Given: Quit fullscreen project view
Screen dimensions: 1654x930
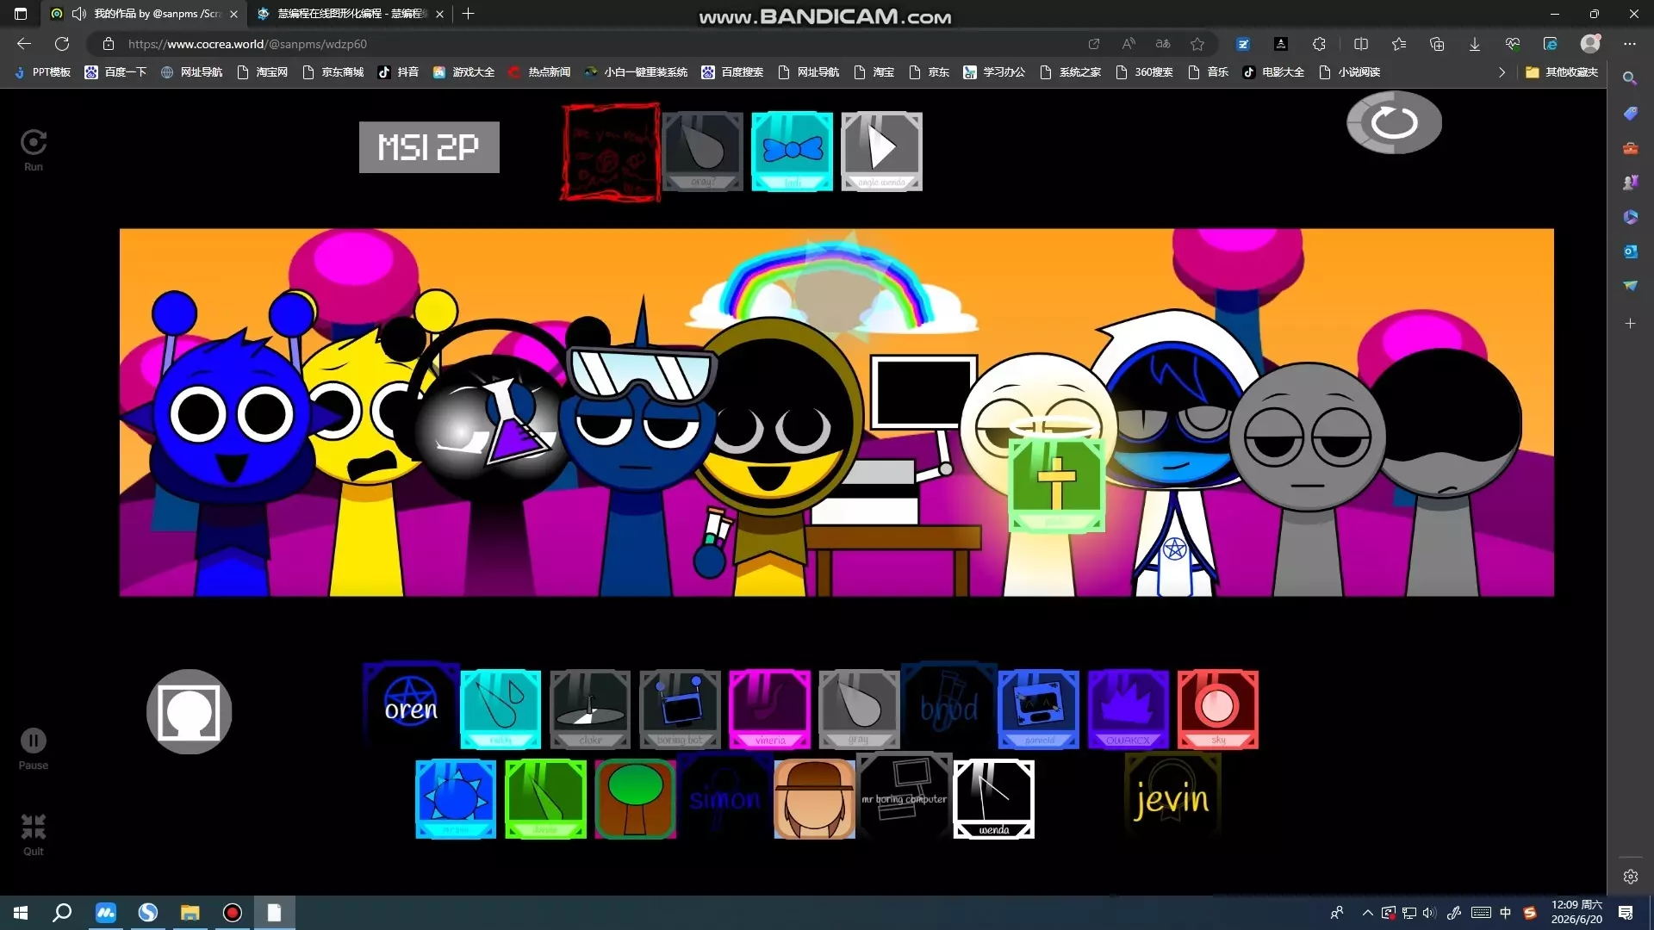Looking at the screenshot, I should (34, 834).
